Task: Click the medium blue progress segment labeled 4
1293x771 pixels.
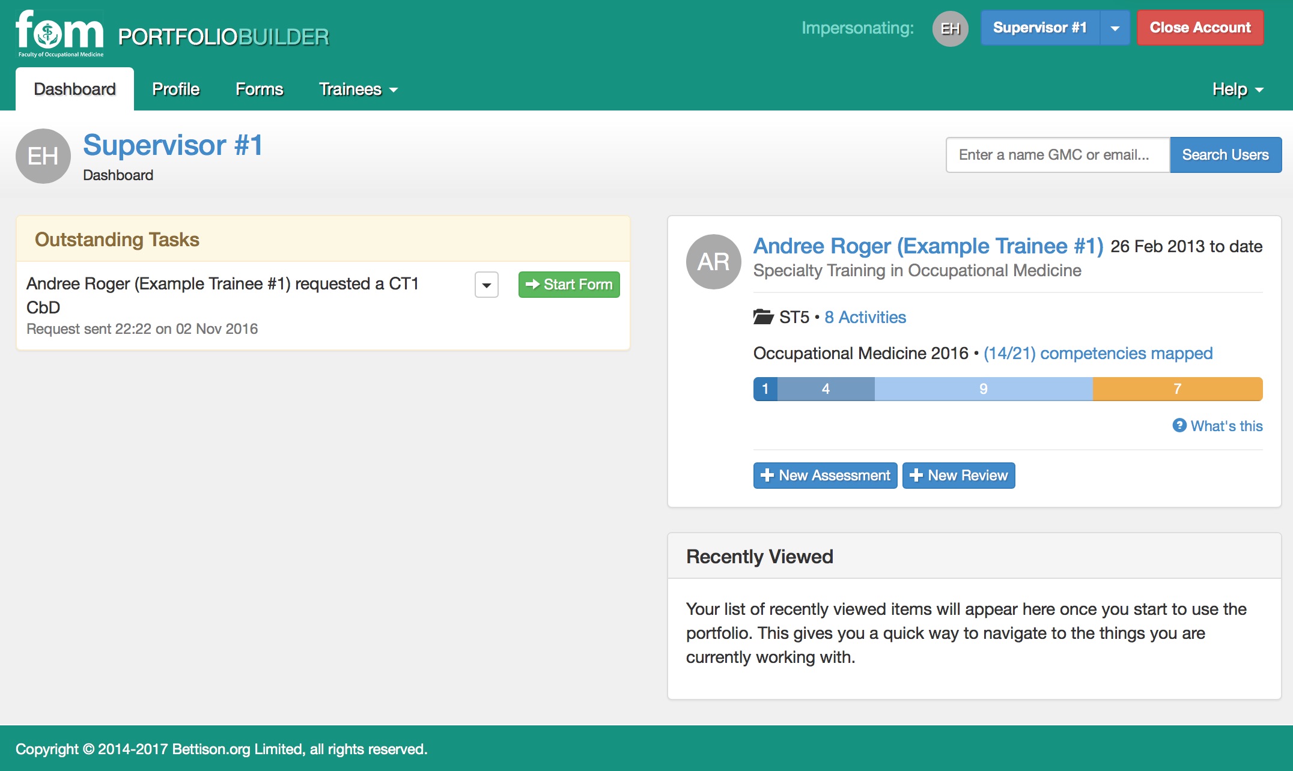Action: point(826,389)
